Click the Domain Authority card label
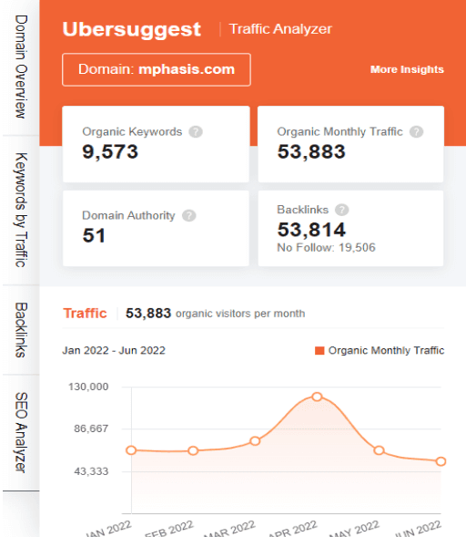The width and height of the screenshot is (466, 537). click(x=128, y=216)
